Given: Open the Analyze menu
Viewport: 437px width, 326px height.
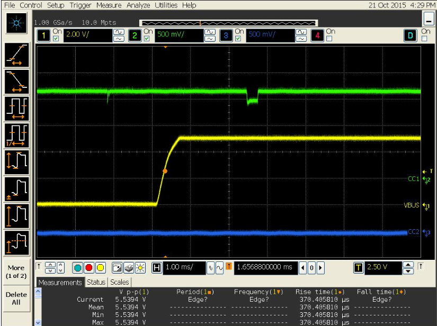Looking at the screenshot, I should click(x=138, y=5).
